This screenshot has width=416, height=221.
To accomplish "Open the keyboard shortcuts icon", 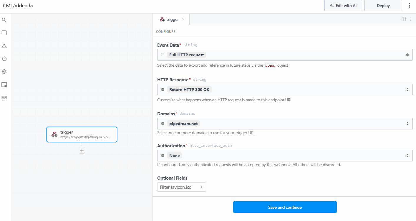I will pos(4,97).
